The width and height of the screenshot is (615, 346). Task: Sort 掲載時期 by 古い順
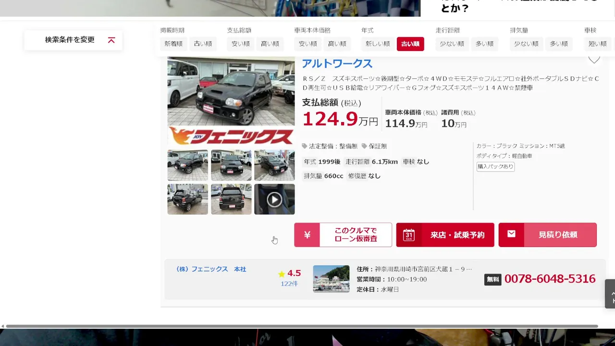coord(203,44)
